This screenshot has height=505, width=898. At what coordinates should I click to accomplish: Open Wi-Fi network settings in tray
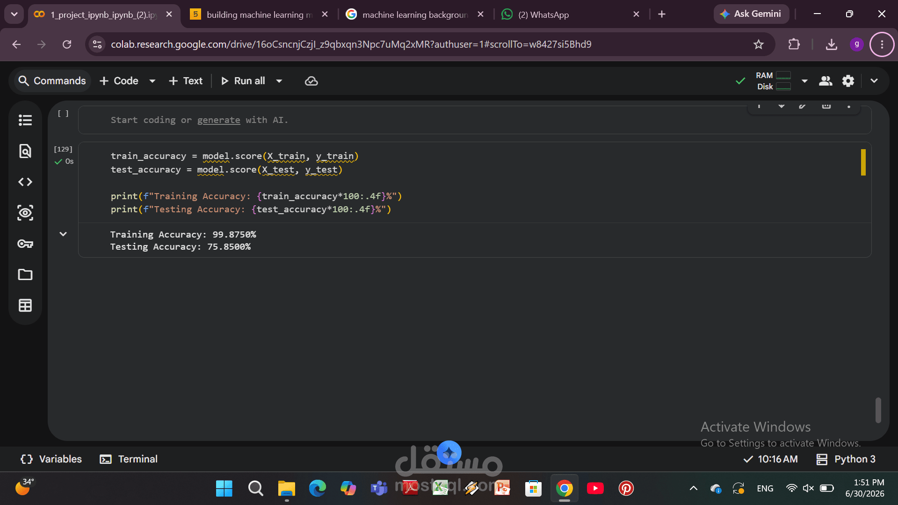[x=791, y=489]
